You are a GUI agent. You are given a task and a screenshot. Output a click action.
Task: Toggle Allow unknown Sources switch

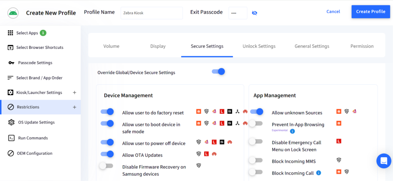pos(257,112)
